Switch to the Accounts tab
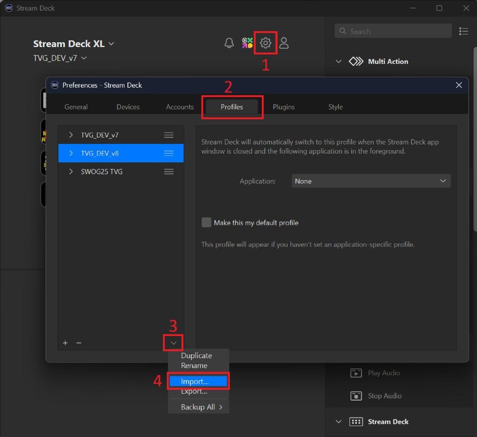 pos(180,107)
